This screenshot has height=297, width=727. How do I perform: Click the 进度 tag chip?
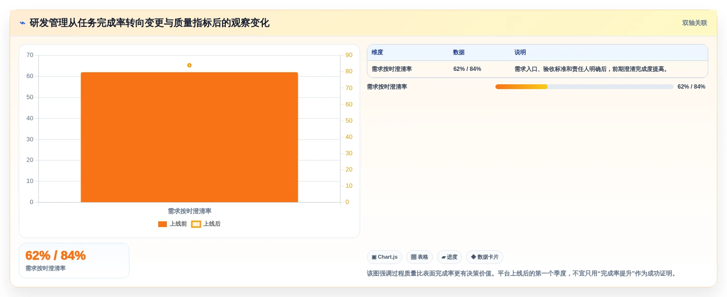coord(449,257)
